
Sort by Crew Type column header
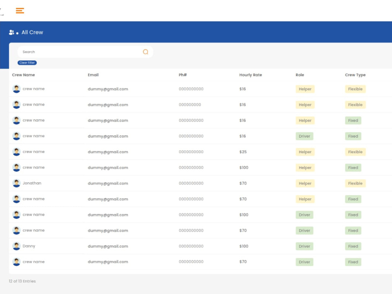coord(355,75)
